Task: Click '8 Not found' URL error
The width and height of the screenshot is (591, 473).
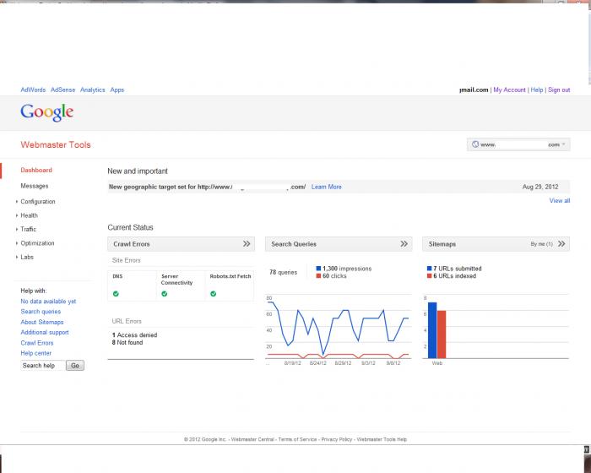Action: 127,342
